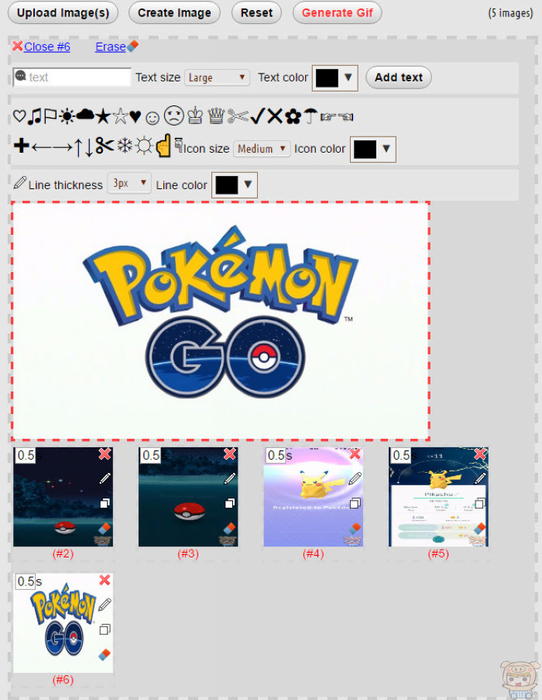
Task: Edit the 0.5s duration of frame #6
Action: tap(26, 581)
